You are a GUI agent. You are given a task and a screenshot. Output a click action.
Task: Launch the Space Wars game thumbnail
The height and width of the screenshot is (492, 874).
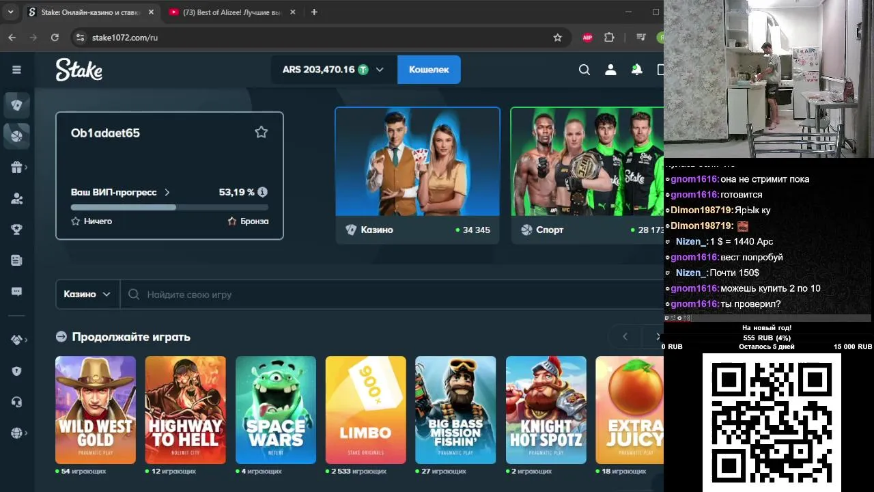click(x=276, y=410)
